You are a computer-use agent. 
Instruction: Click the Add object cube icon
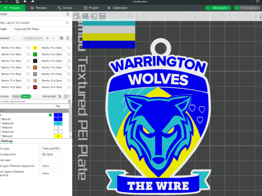77,16
